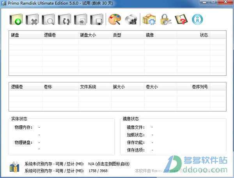Open the view disk properties icon
This screenshot has height=178, width=234.
click(x=48, y=20)
